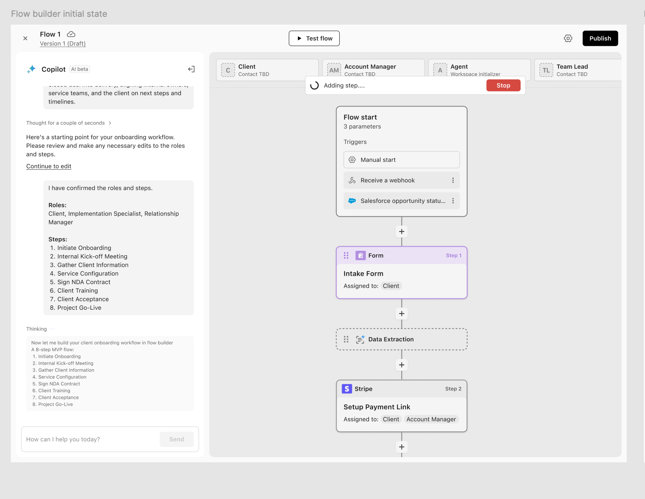
Task: Add a step below Data Extraction with plus
Action: click(402, 365)
